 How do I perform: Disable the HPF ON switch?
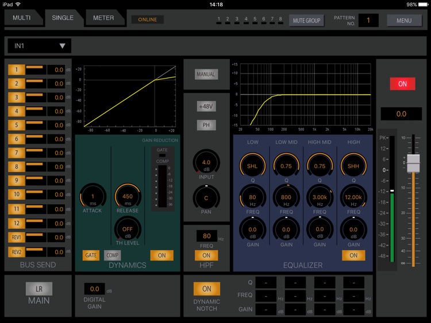pyautogui.click(x=206, y=255)
